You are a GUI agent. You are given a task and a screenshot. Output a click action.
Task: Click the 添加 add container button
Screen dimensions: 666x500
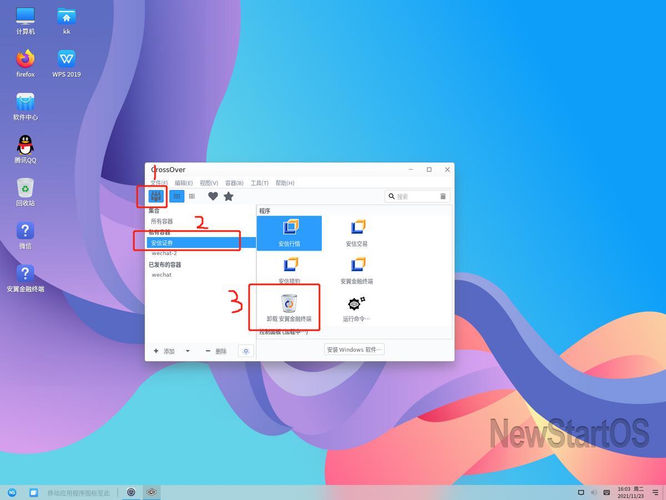[164, 351]
